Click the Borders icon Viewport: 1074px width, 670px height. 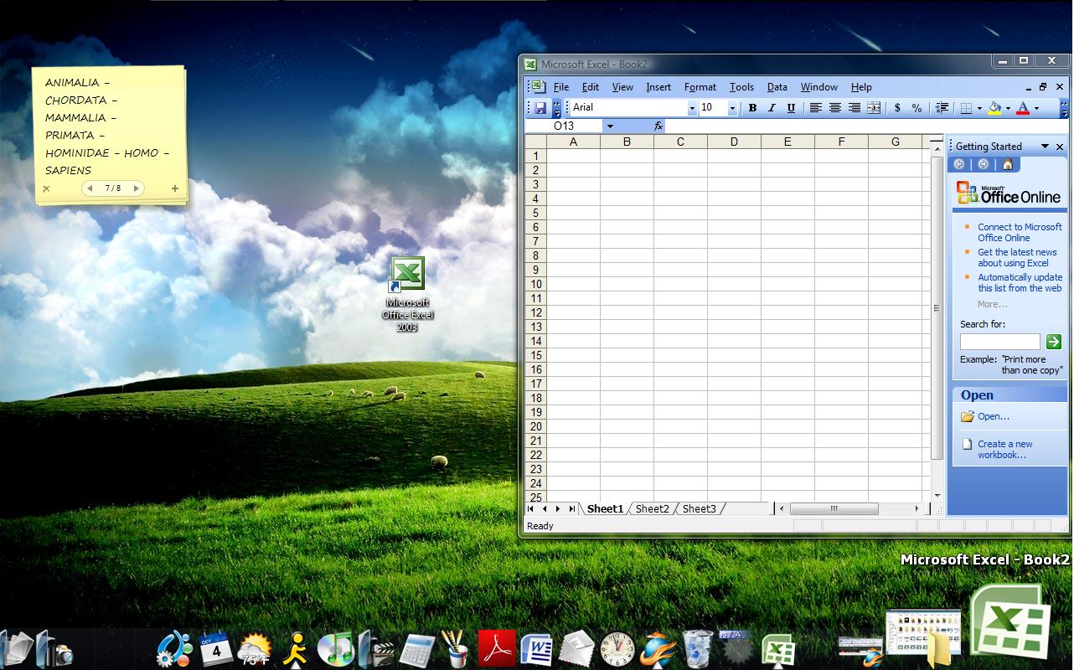[x=966, y=108]
